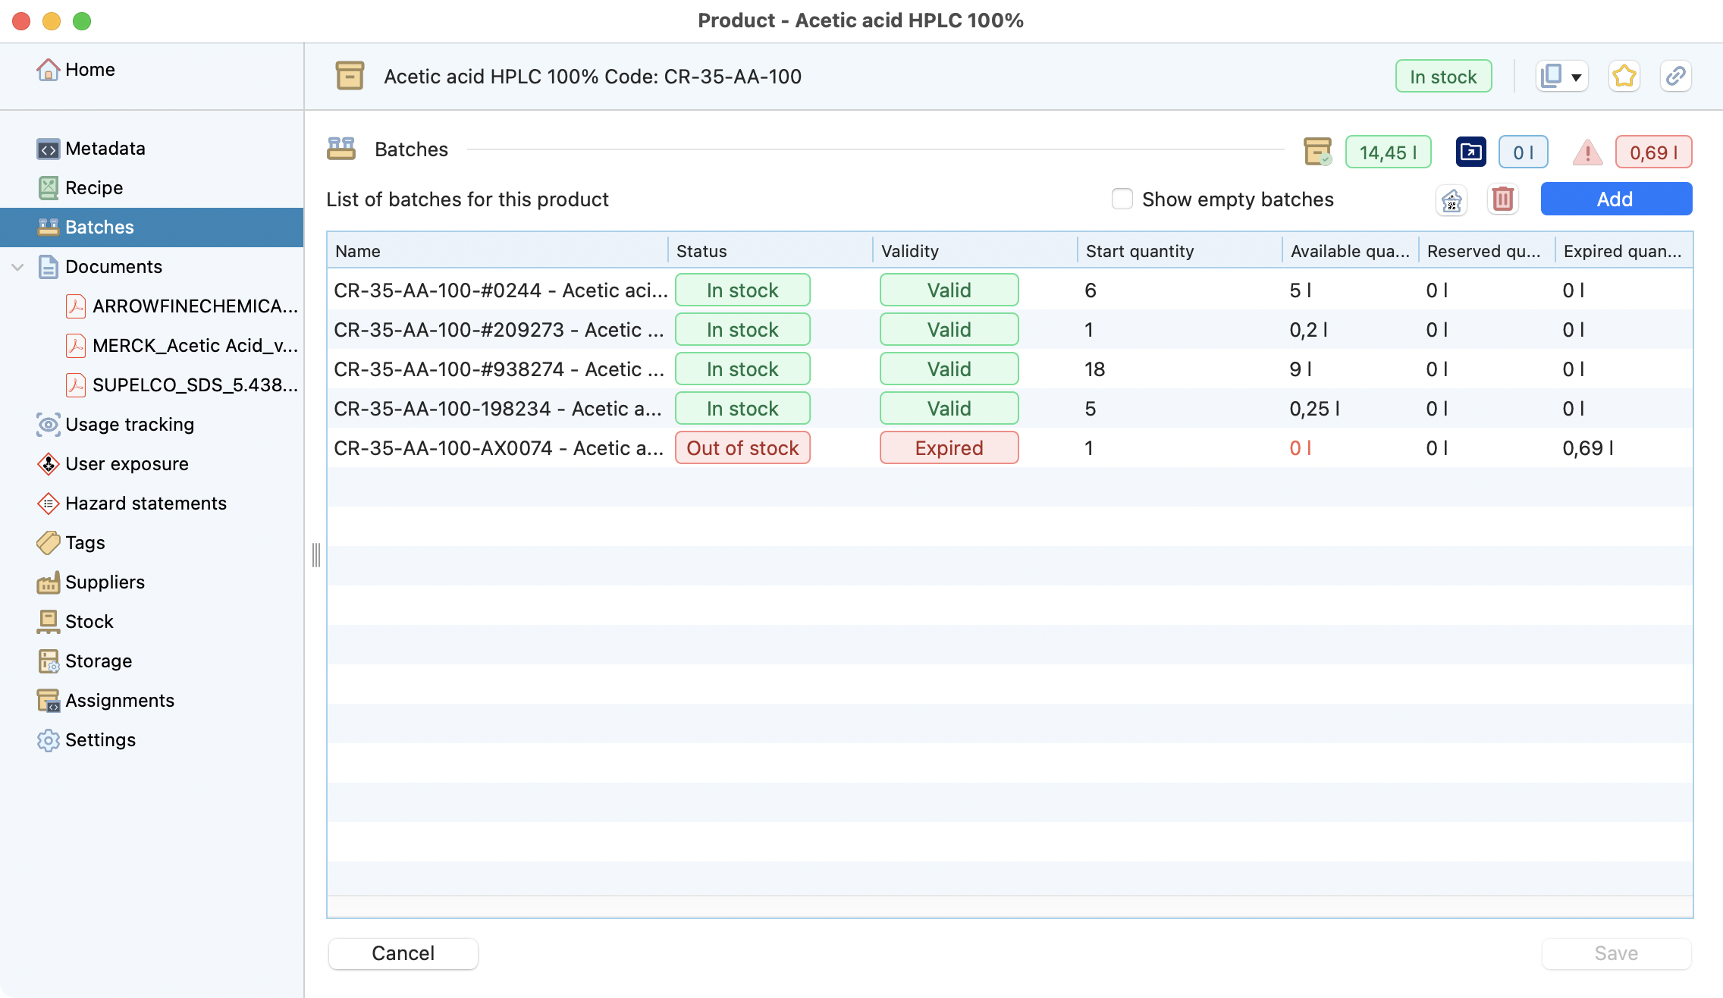This screenshot has height=998, width=1723.
Task: Open the Hazard statements section
Action: click(146, 504)
